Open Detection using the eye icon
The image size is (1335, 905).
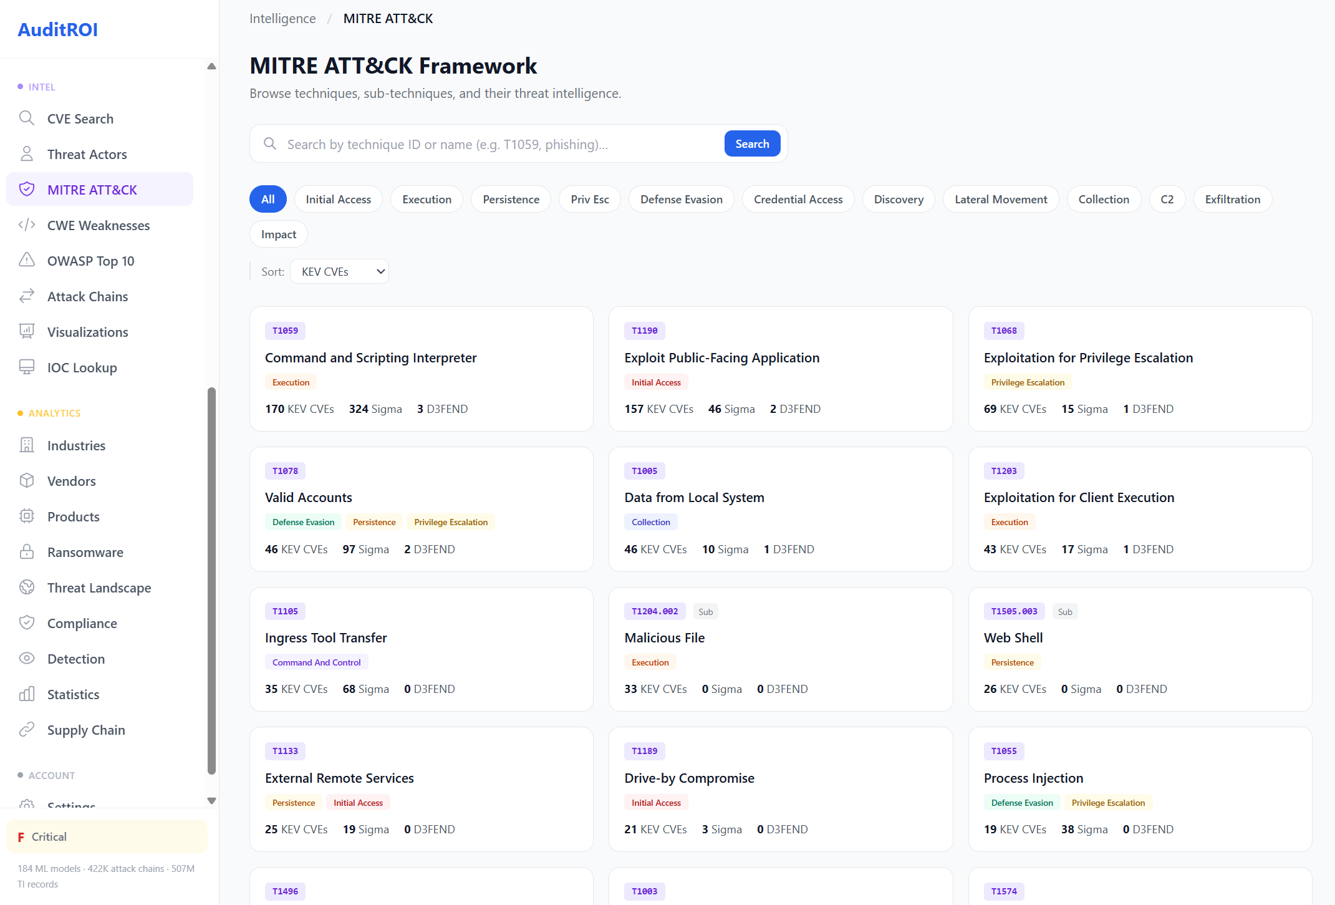click(27, 659)
